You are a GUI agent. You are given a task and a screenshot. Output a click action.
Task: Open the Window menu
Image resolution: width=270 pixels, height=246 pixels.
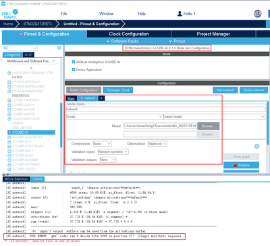click(107, 14)
